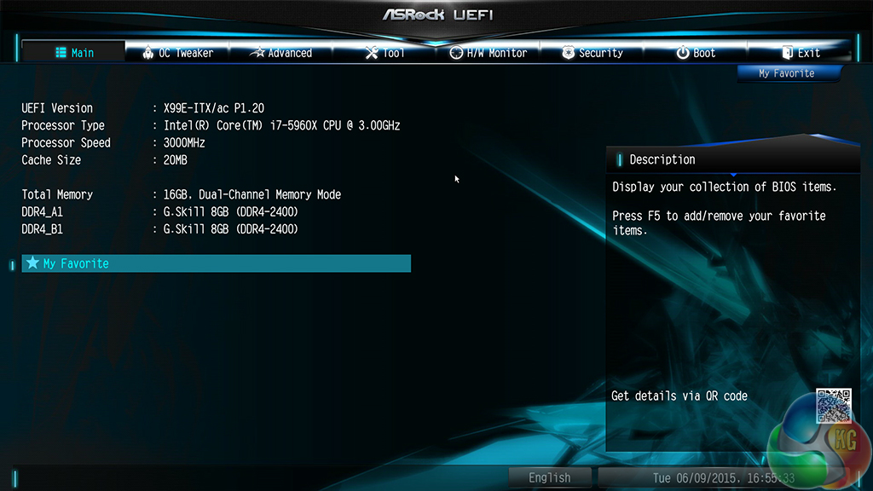Click the Advanced star icon
873x491 pixels.
coord(257,52)
